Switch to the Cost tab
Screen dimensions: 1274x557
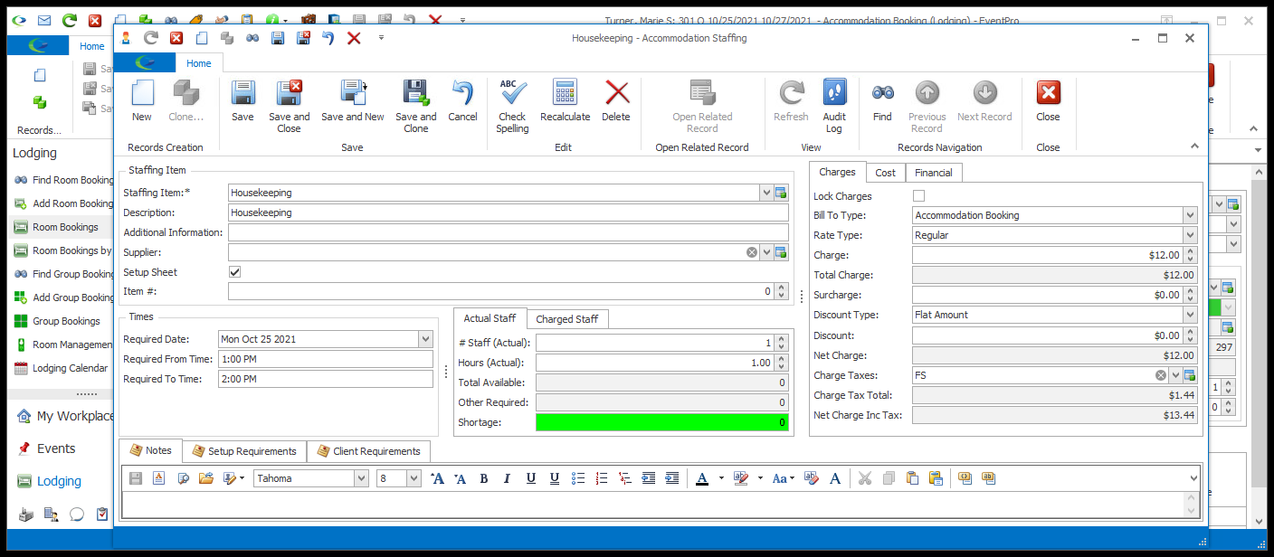point(886,173)
